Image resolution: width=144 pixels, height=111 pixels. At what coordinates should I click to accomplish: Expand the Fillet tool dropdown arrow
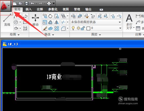tap(67, 28)
